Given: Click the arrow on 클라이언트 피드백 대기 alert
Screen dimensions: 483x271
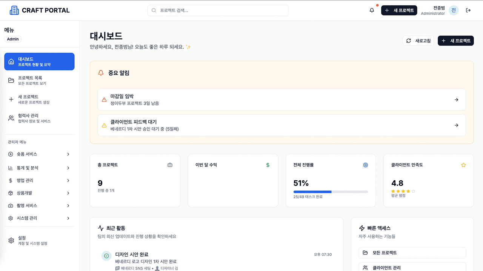Looking at the screenshot, I should [456, 125].
